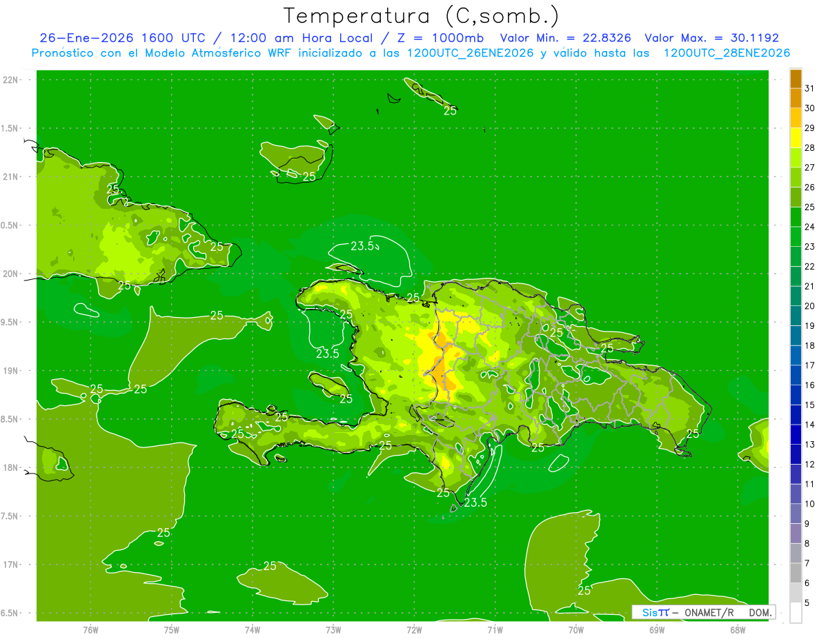Click the "68W" longitude label
Viewport: 828px width, 639px height.
pos(738,629)
